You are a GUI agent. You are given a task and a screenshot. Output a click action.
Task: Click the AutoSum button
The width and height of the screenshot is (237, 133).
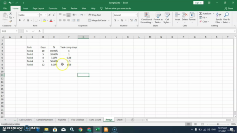tap(206, 14)
